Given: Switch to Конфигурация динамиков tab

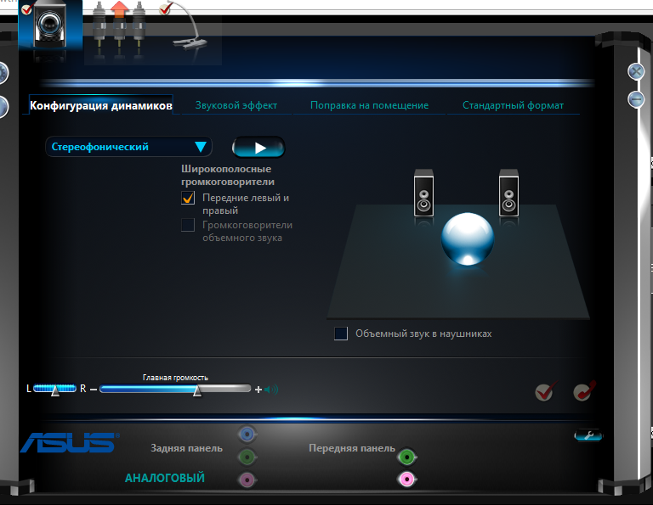Looking at the screenshot, I should pos(101,105).
